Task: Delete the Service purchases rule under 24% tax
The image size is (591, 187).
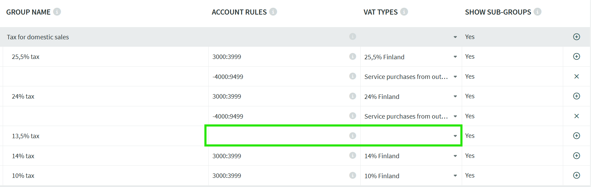Action: 576,116
